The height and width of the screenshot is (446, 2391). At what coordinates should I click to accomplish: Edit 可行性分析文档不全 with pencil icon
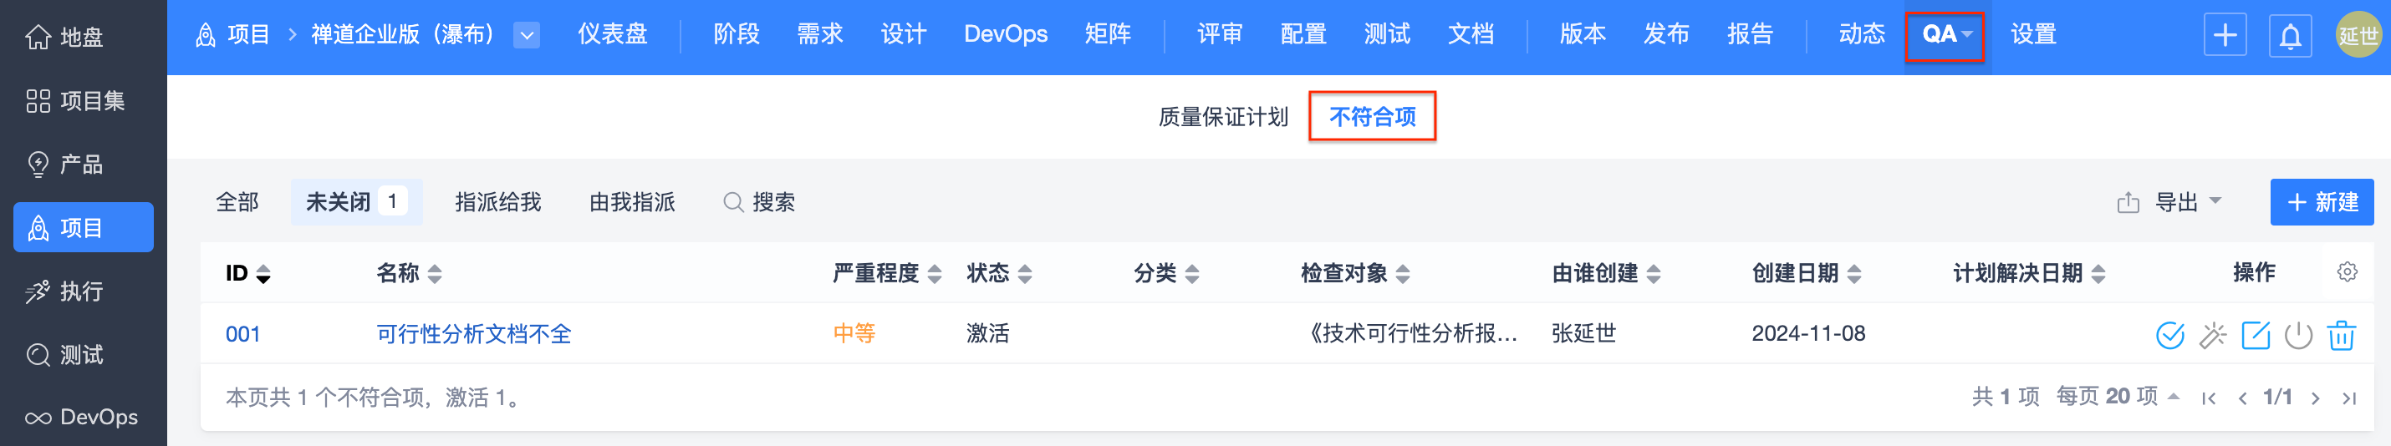click(2256, 335)
